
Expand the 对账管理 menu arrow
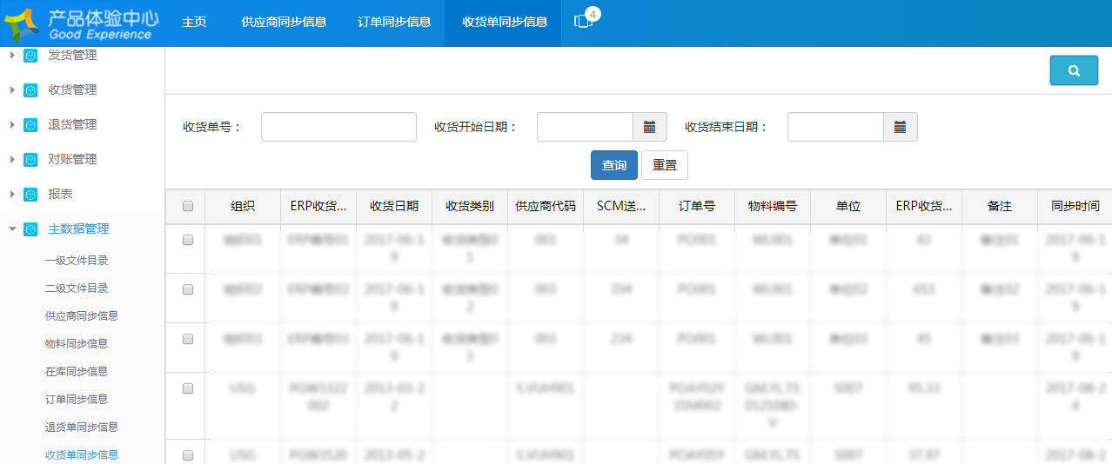(12, 160)
